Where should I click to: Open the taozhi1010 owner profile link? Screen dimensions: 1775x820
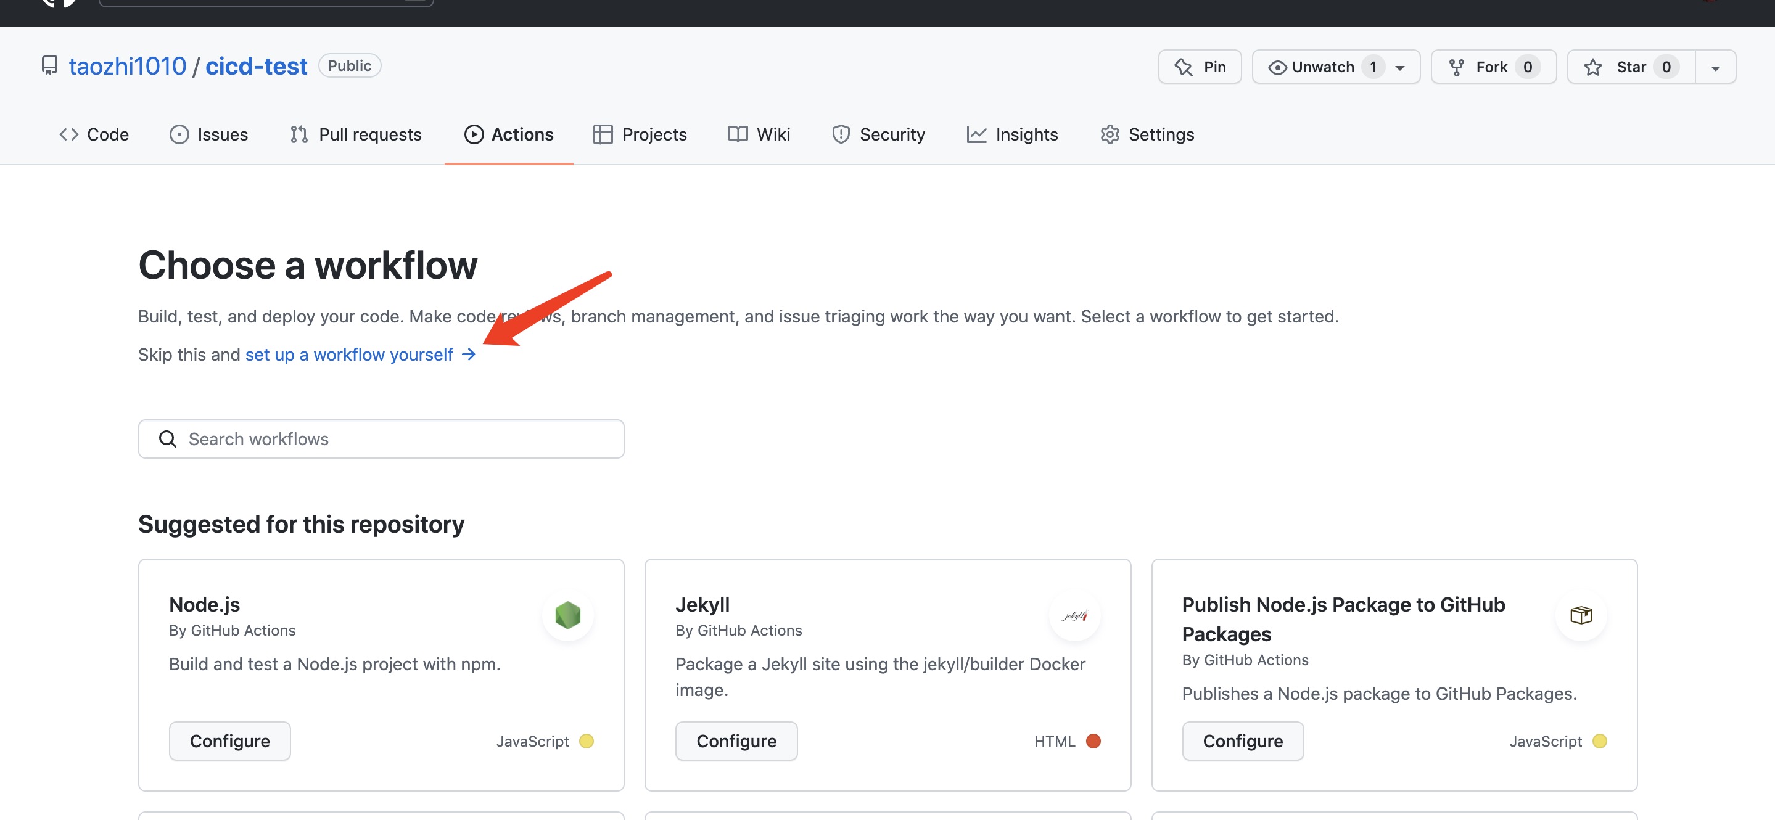tap(128, 66)
